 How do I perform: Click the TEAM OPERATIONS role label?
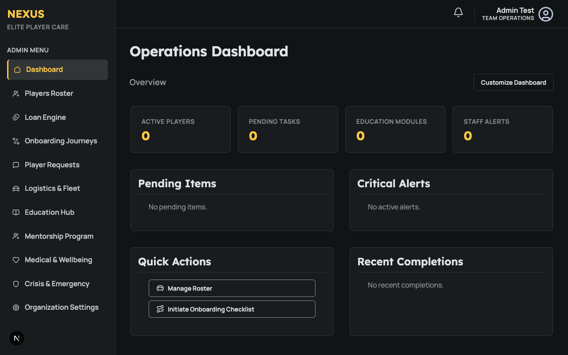(x=508, y=18)
